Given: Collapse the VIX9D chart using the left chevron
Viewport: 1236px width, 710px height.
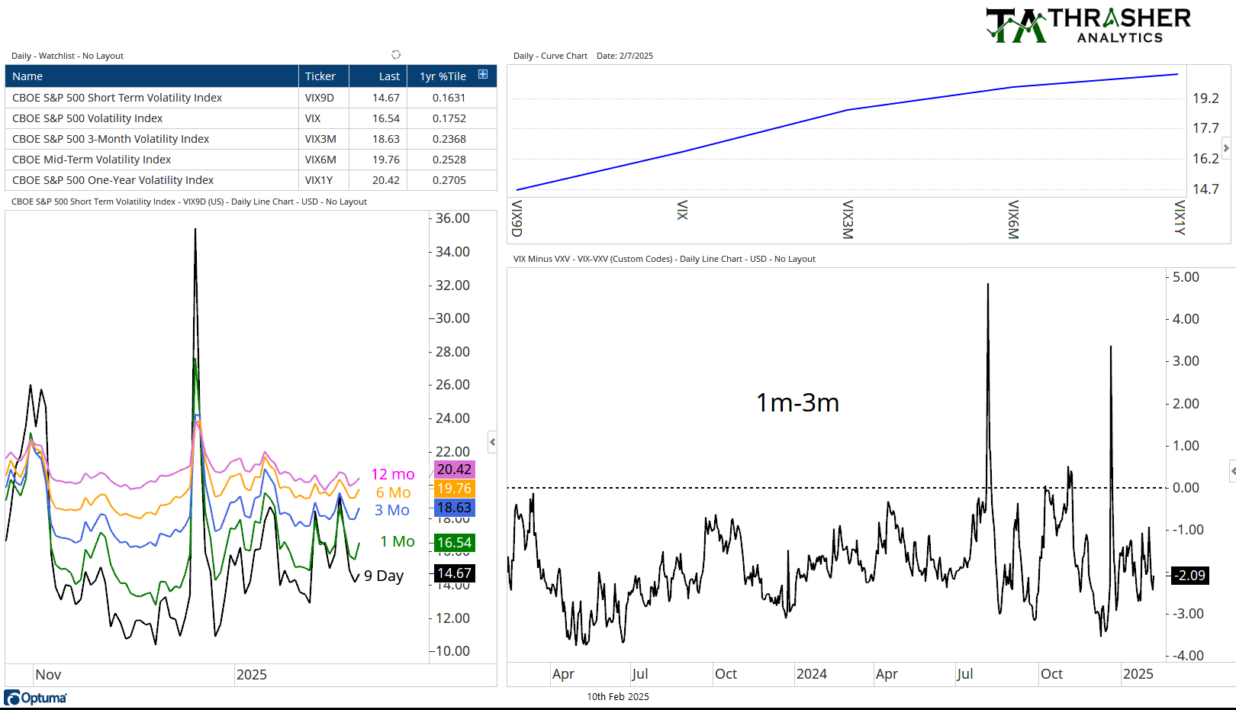Looking at the screenshot, I should pos(492,441).
